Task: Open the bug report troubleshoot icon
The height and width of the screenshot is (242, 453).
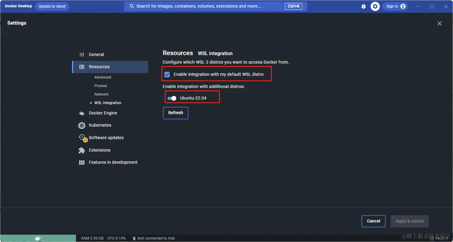Action: [363, 6]
